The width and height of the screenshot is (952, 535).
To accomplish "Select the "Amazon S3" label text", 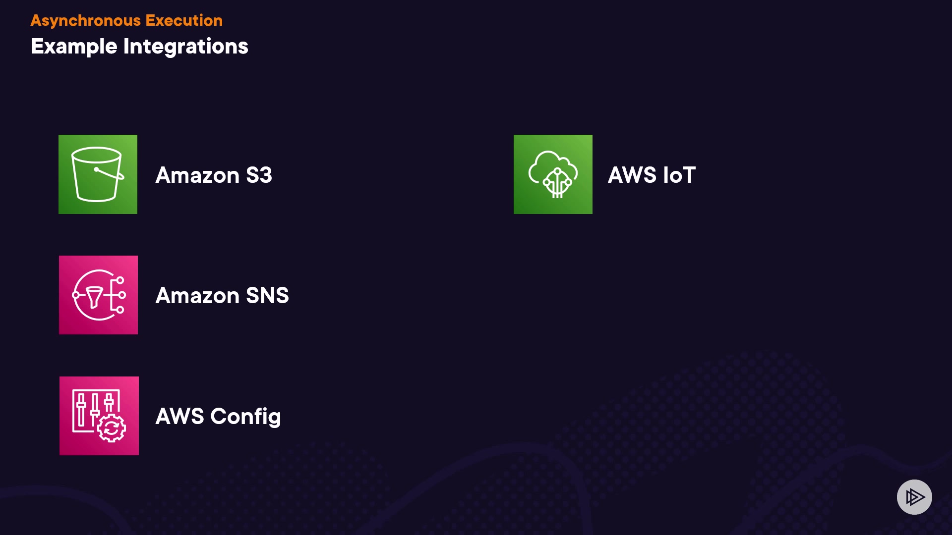I will [x=214, y=175].
